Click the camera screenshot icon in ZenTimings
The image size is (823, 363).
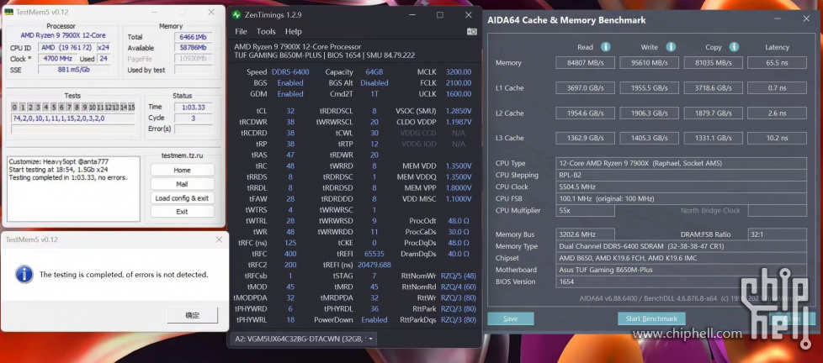[x=471, y=31]
